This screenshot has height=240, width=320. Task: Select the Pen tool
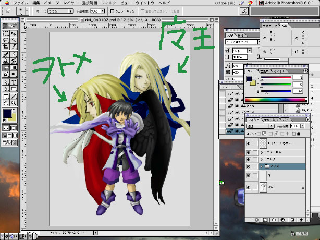coord(6,89)
